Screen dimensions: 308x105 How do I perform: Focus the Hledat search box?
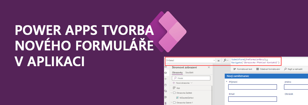coord(191,78)
